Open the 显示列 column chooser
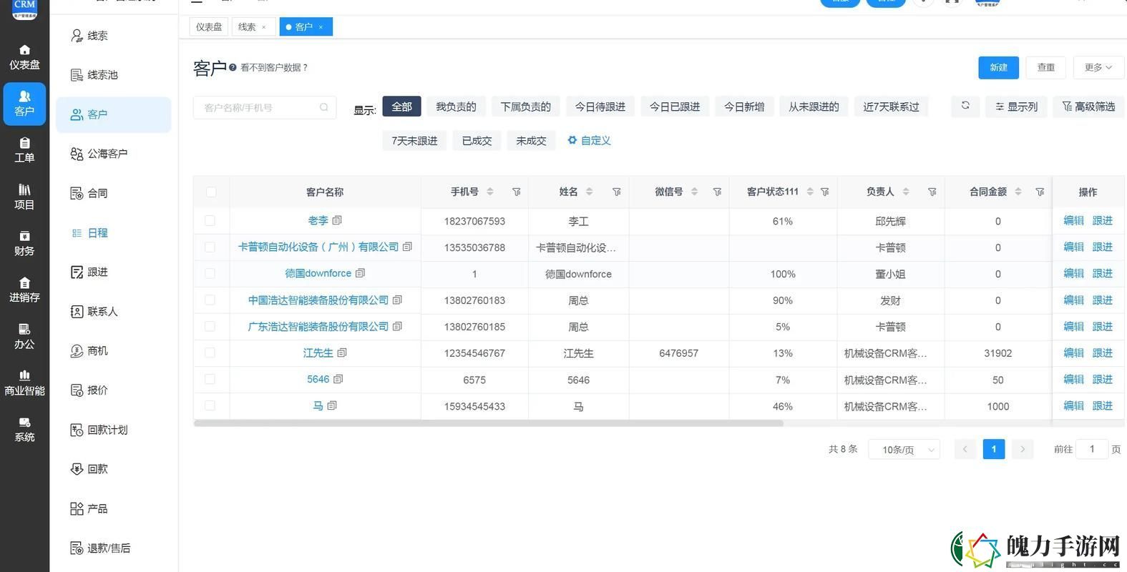1127x572 pixels. tap(1017, 107)
